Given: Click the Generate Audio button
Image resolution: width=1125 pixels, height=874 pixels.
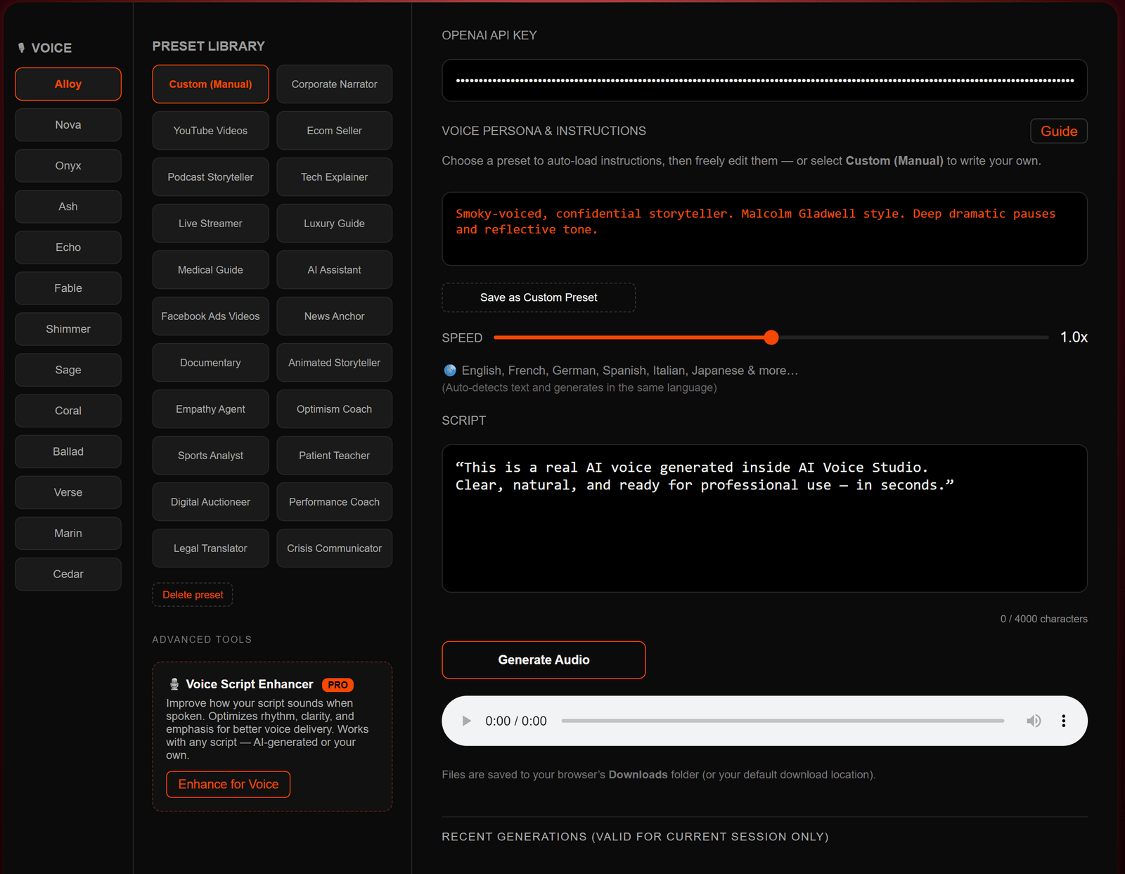Looking at the screenshot, I should [x=544, y=660].
